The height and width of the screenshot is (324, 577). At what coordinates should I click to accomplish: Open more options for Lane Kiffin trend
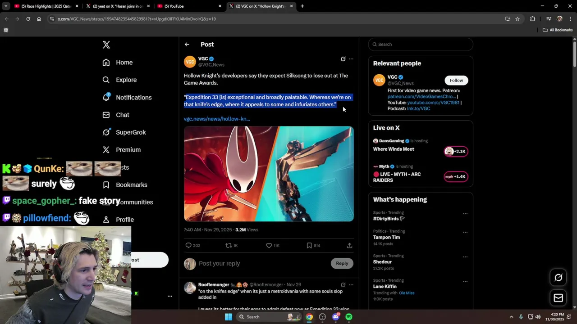(465, 282)
